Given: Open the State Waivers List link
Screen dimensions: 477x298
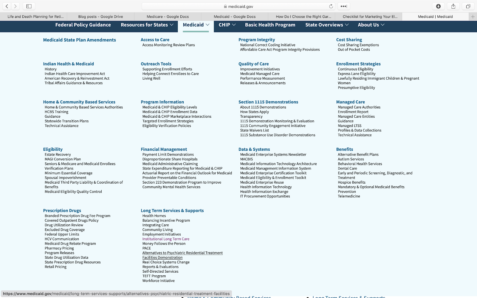Looking at the screenshot, I should point(254,131).
